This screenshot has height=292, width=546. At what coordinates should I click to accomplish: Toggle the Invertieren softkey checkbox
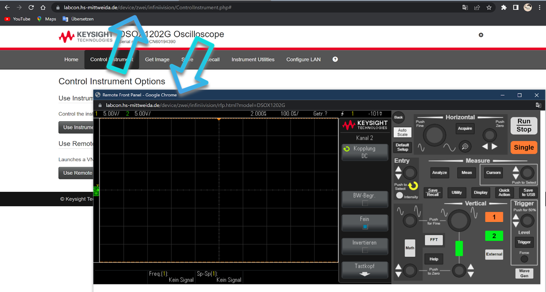[x=365, y=246]
